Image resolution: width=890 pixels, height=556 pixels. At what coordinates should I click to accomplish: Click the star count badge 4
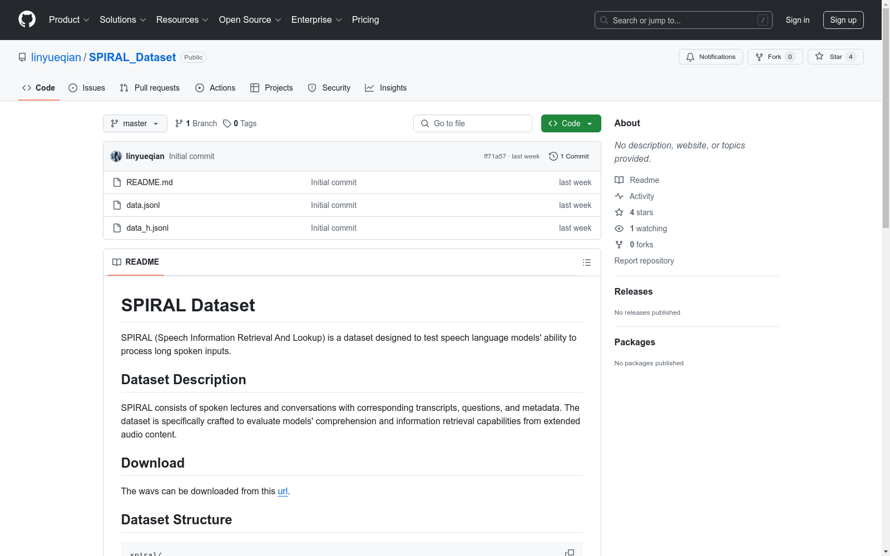pos(851,57)
